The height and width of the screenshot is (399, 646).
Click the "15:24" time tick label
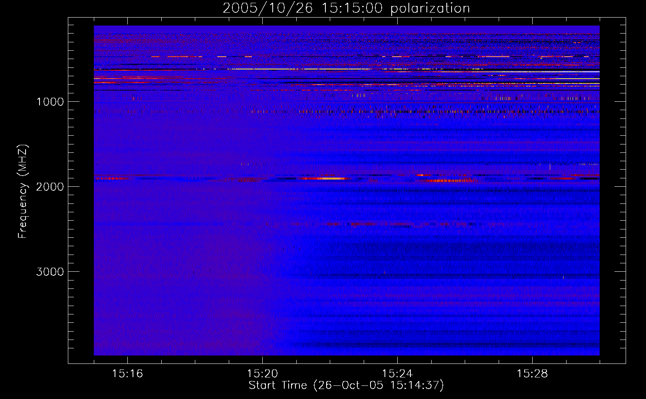(397, 374)
